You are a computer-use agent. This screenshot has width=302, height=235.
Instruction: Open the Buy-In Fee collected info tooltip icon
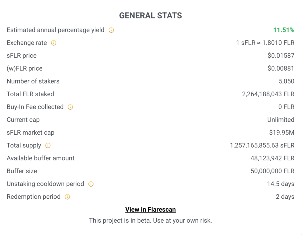coord(70,107)
